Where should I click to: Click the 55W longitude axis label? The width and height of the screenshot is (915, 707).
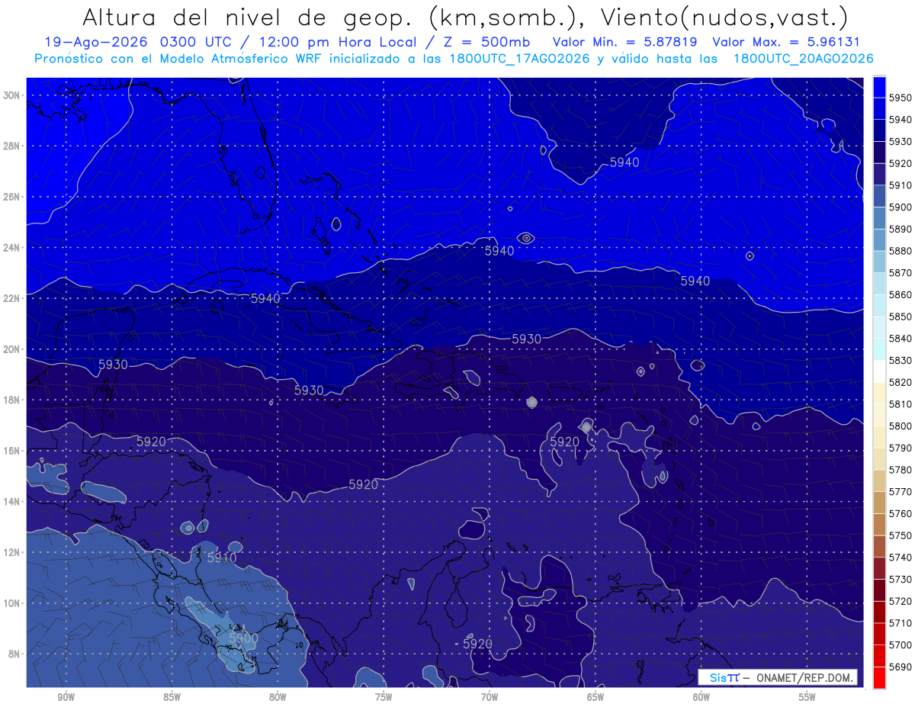(x=807, y=697)
